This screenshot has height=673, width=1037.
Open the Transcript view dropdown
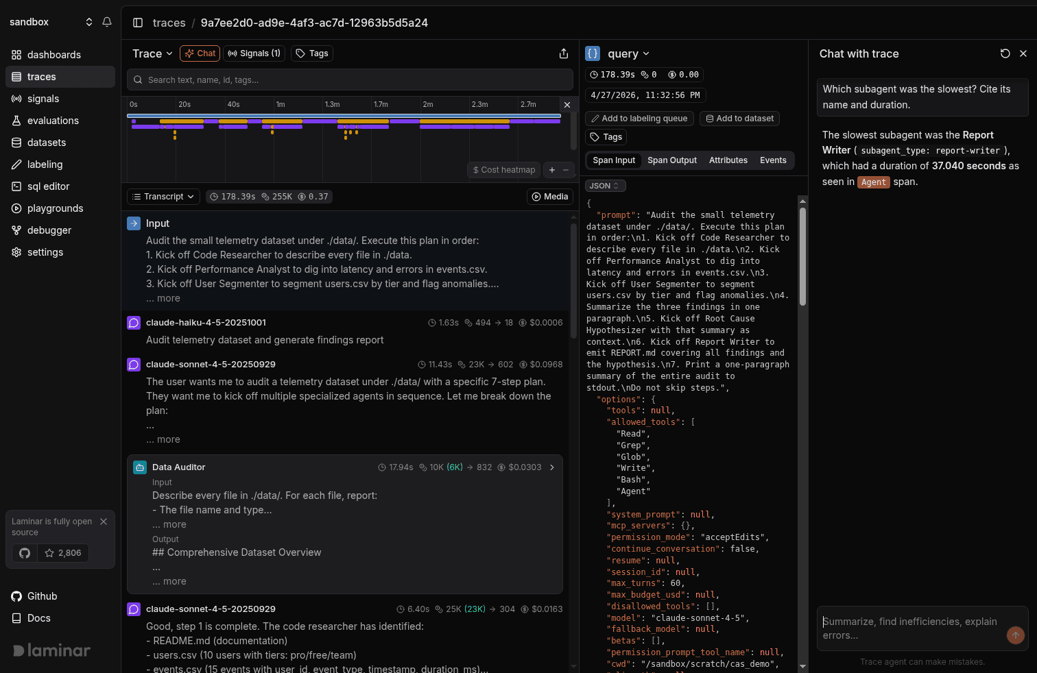(x=163, y=197)
